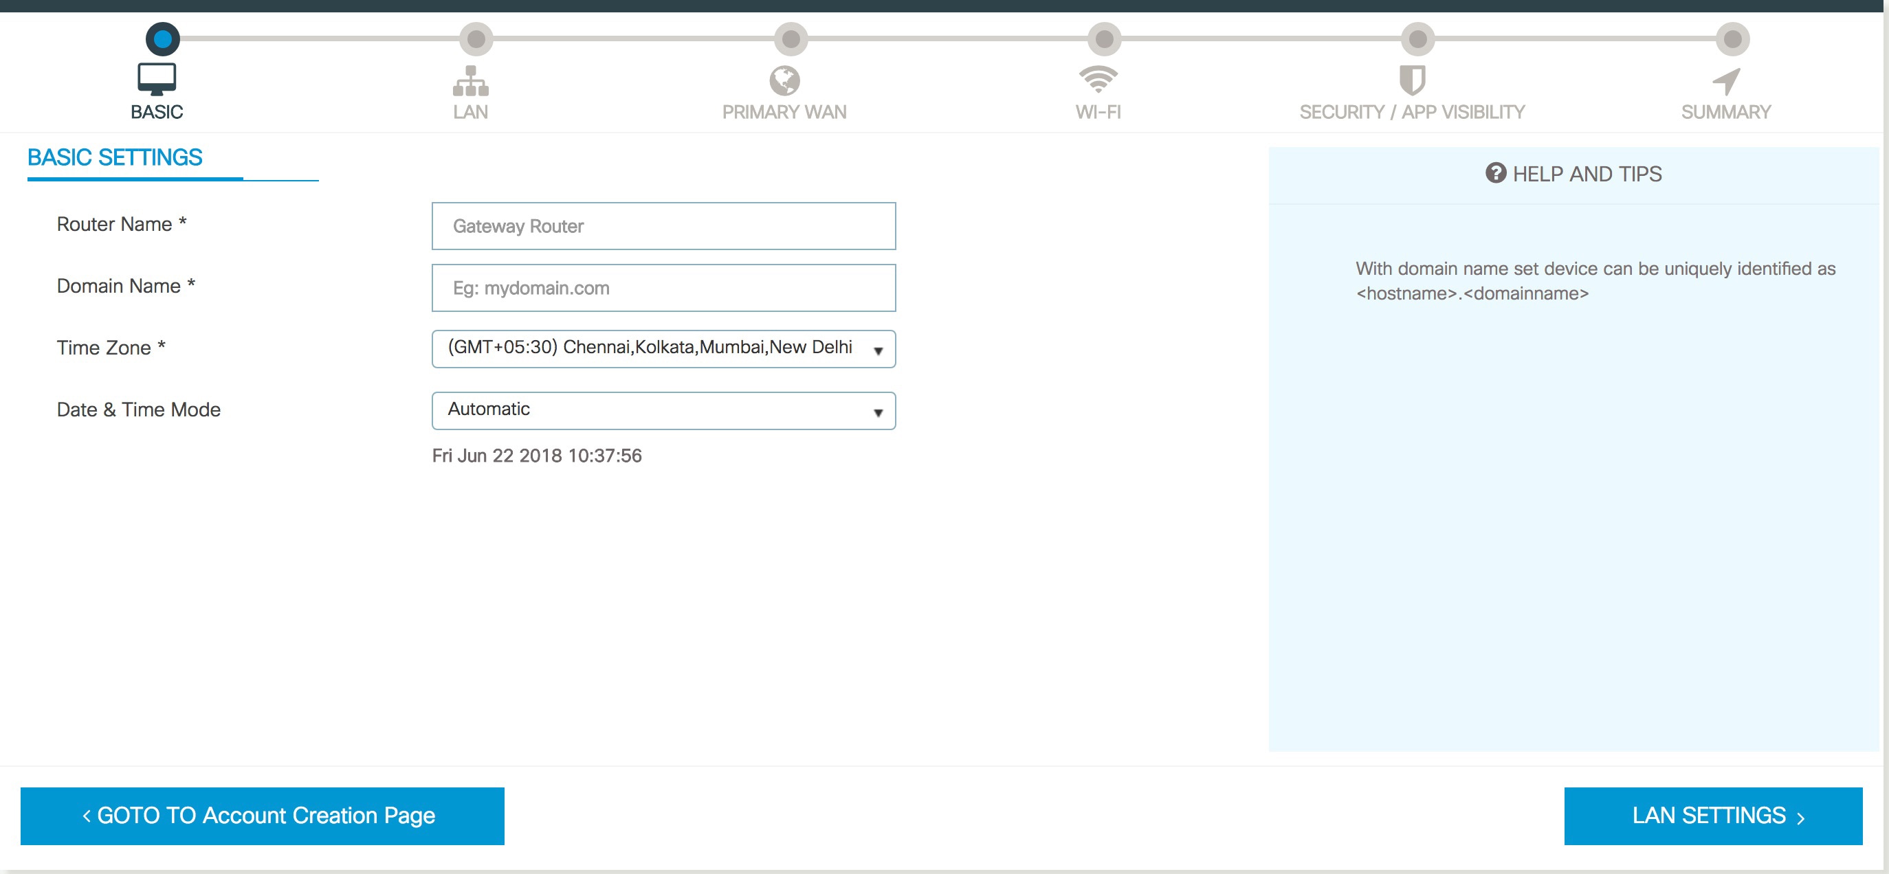The height and width of the screenshot is (874, 1889).
Task: Expand the Date & Time Mode dropdown
Action: 663,410
